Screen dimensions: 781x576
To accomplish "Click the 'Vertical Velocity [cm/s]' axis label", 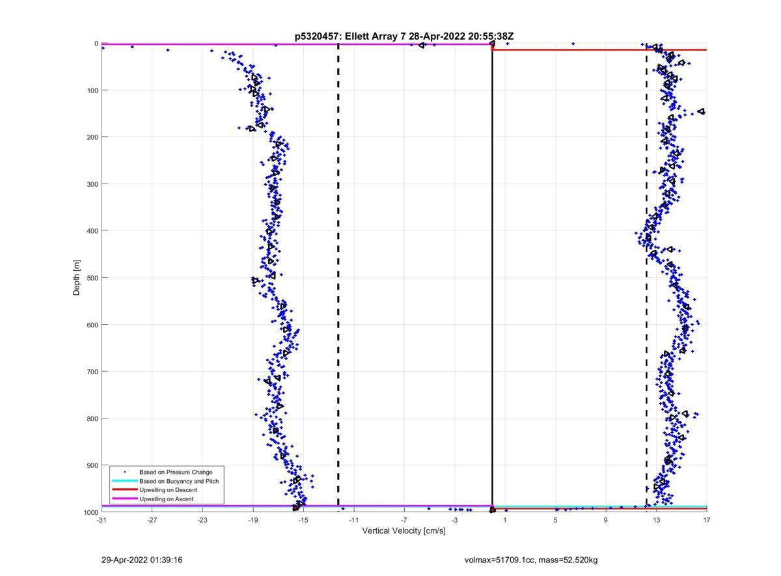I will [x=404, y=530].
